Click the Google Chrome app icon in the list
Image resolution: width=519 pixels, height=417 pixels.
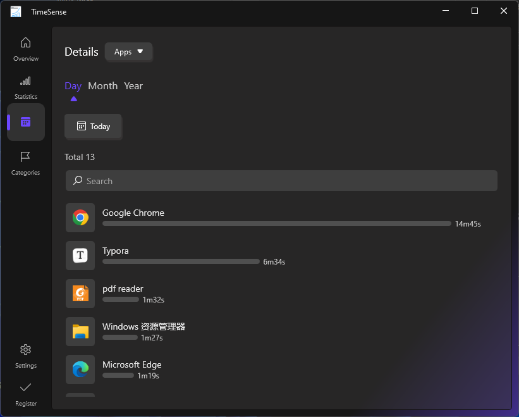pos(80,217)
